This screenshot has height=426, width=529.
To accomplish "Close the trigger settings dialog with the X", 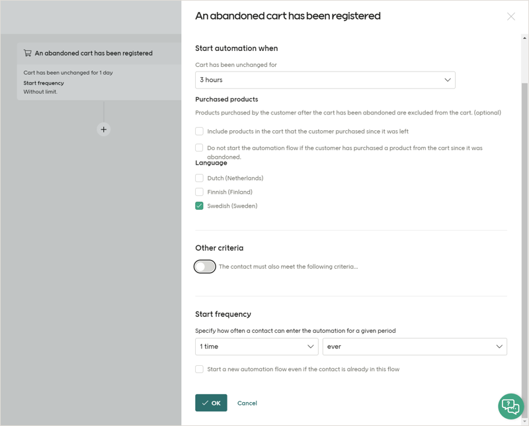I will (x=511, y=16).
